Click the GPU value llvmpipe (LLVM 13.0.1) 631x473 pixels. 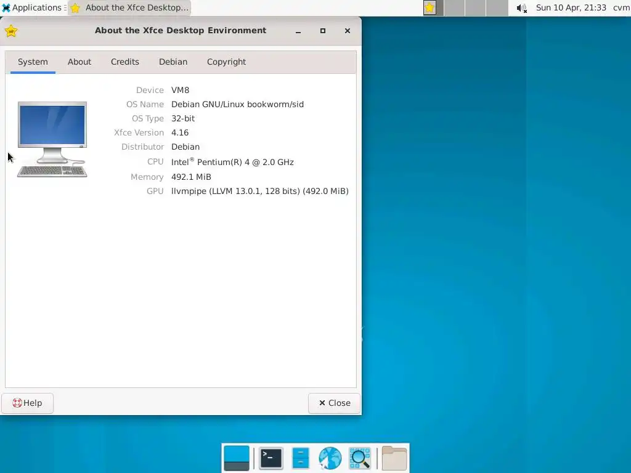tap(260, 191)
